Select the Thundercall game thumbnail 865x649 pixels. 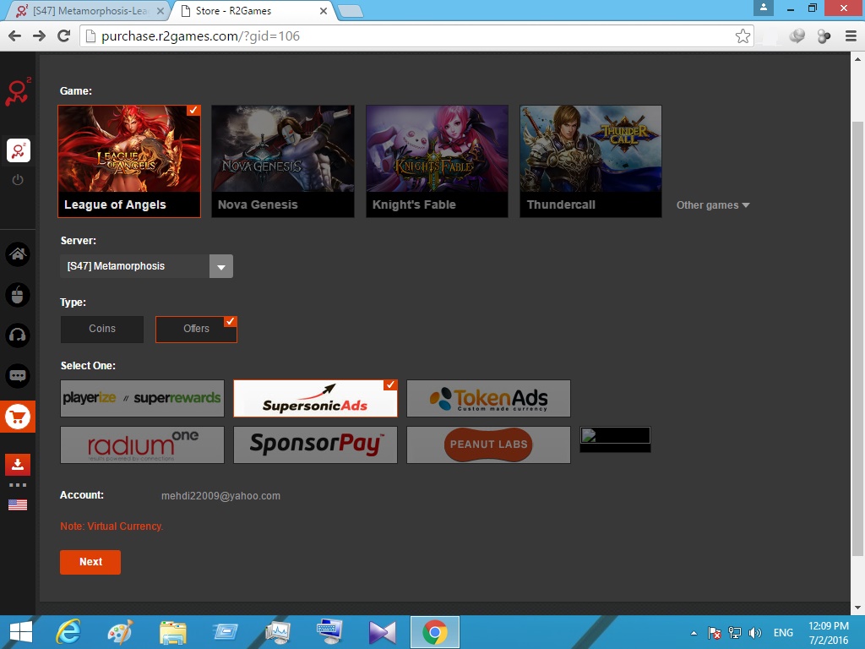pyautogui.click(x=590, y=161)
